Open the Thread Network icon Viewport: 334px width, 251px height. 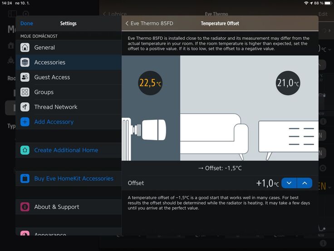point(25,107)
